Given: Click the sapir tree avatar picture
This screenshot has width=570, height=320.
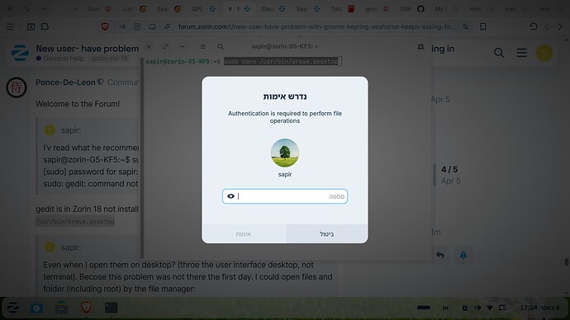Looking at the screenshot, I should point(285,153).
